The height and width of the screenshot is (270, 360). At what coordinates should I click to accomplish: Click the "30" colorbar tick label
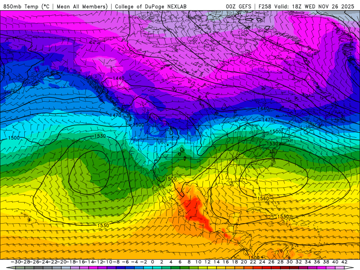pos(289,262)
